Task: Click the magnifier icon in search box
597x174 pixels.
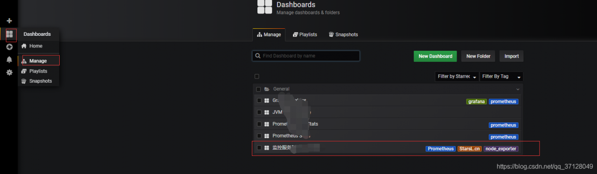Action: click(x=257, y=56)
